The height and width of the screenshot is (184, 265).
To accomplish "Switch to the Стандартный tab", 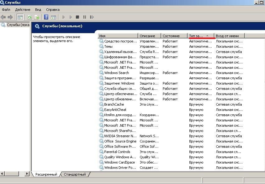I will tap(75, 174).
